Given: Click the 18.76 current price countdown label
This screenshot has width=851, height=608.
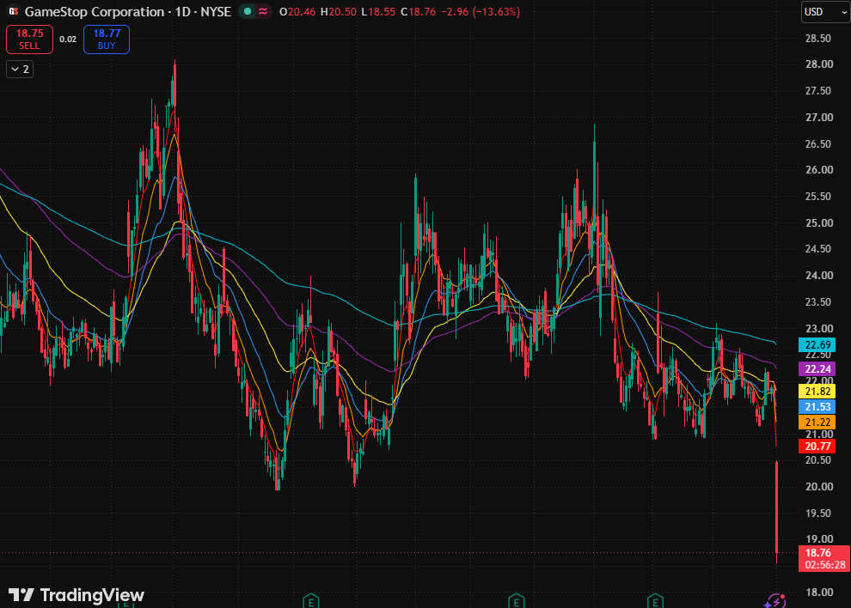Looking at the screenshot, I should (x=824, y=559).
